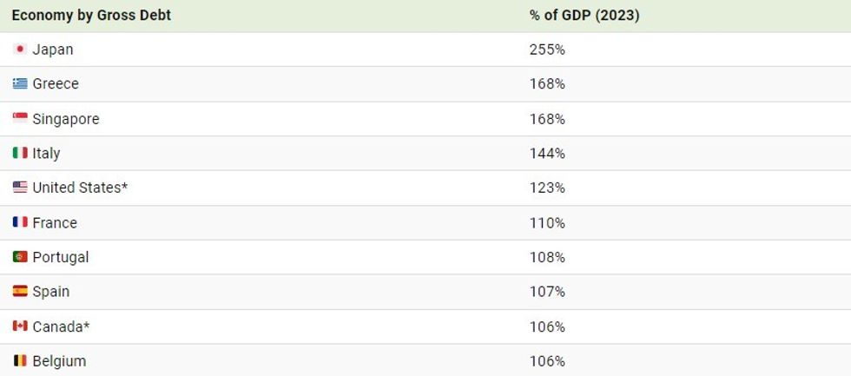Click the Portugal flag icon

coord(20,257)
